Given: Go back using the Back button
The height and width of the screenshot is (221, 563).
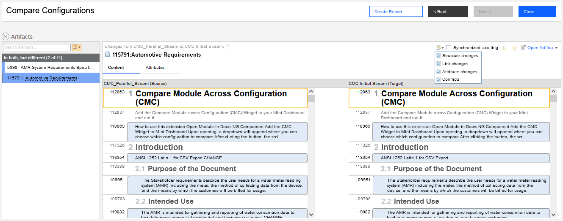Looking at the screenshot, I should [x=448, y=11].
